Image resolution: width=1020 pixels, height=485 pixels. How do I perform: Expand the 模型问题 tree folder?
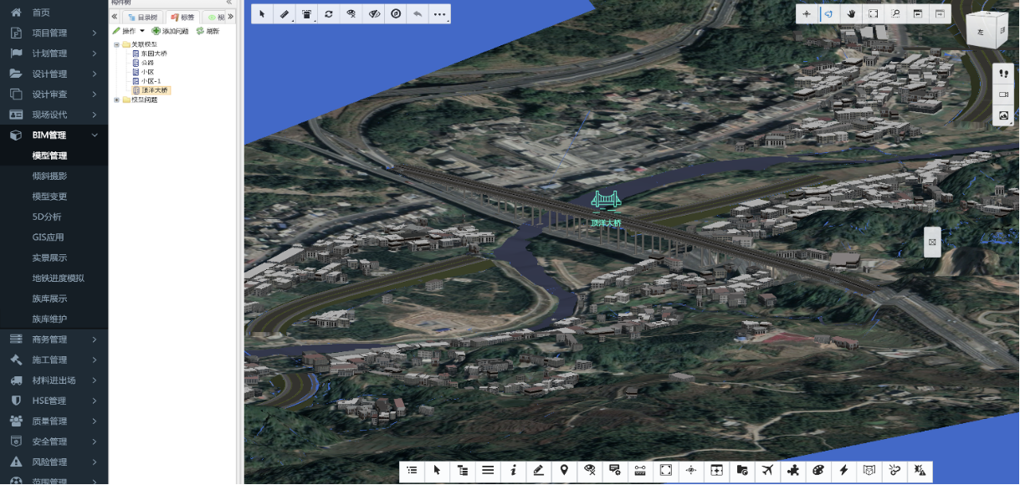pyautogui.click(x=116, y=100)
